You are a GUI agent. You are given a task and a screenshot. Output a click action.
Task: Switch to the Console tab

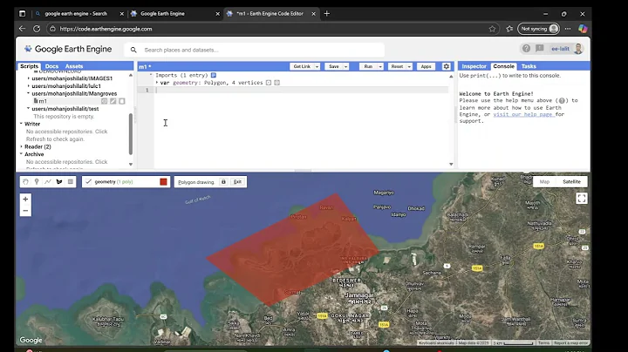pyautogui.click(x=503, y=66)
